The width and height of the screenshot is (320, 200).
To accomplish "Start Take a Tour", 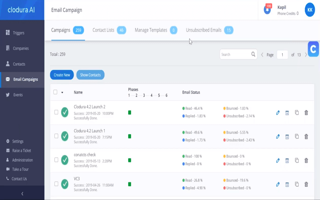I will (x=17, y=169).
